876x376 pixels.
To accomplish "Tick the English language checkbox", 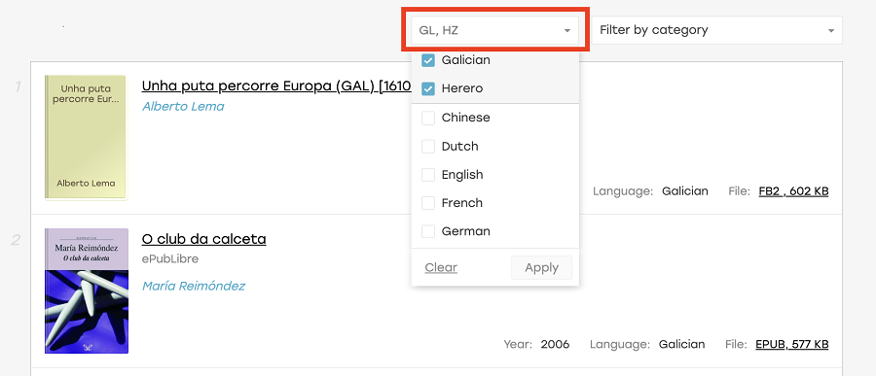I will click(x=428, y=175).
